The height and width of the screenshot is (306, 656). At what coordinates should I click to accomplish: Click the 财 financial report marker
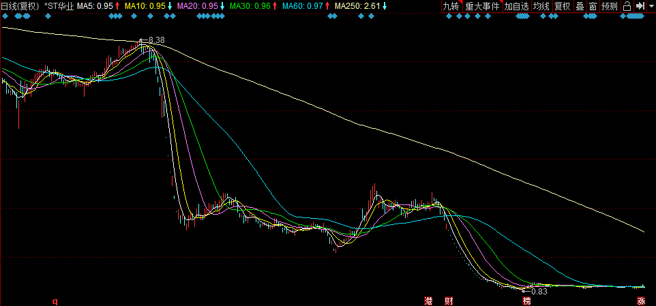(x=449, y=301)
